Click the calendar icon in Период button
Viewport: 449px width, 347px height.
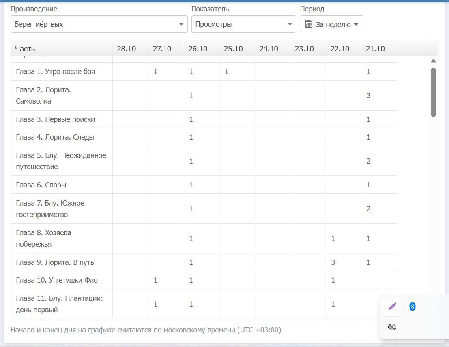[x=309, y=24]
